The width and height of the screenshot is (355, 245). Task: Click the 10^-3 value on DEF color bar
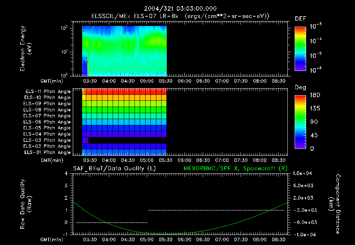315,26
